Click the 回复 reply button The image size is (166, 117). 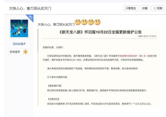[x=158, y=8]
